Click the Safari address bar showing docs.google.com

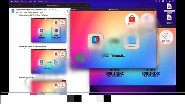53,5
